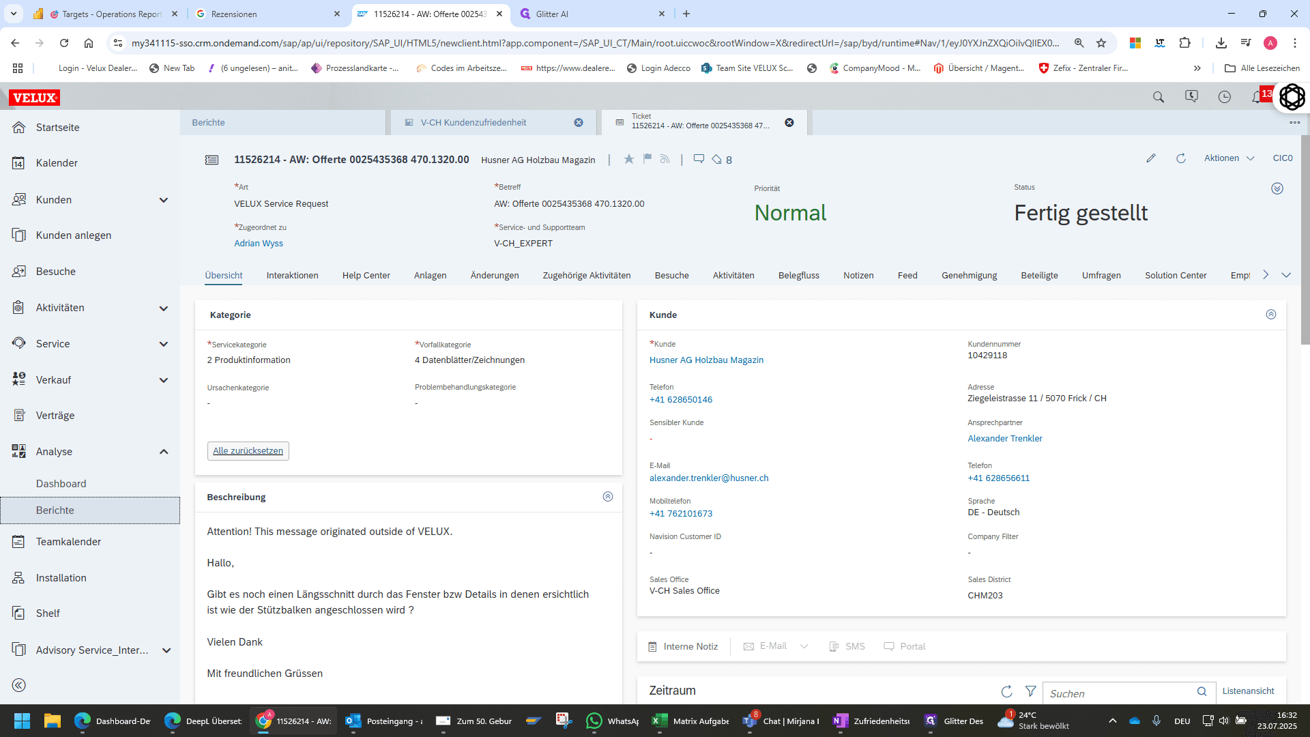Refresh the ticket using the reload icon
The image size is (1310, 737).
coord(1181,158)
